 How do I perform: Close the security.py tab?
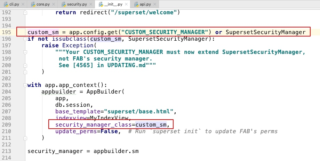pyautogui.click(x=91, y=4)
